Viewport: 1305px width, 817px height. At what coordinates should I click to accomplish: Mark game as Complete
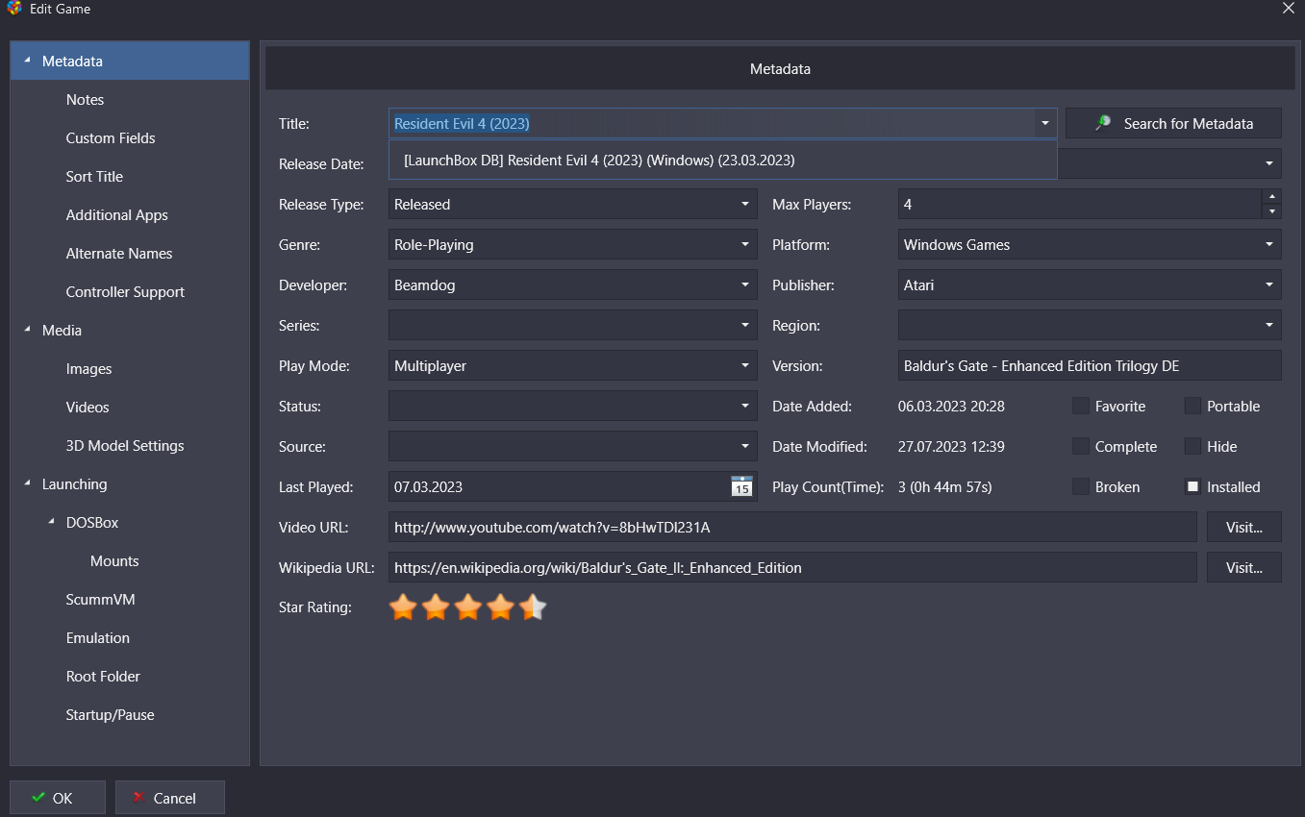1081,446
